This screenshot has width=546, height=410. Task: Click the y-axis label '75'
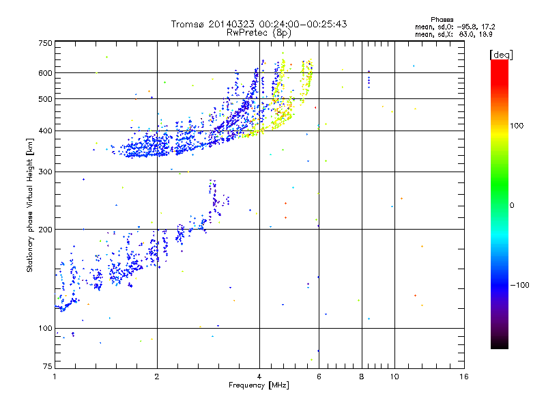click(x=48, y=366)
